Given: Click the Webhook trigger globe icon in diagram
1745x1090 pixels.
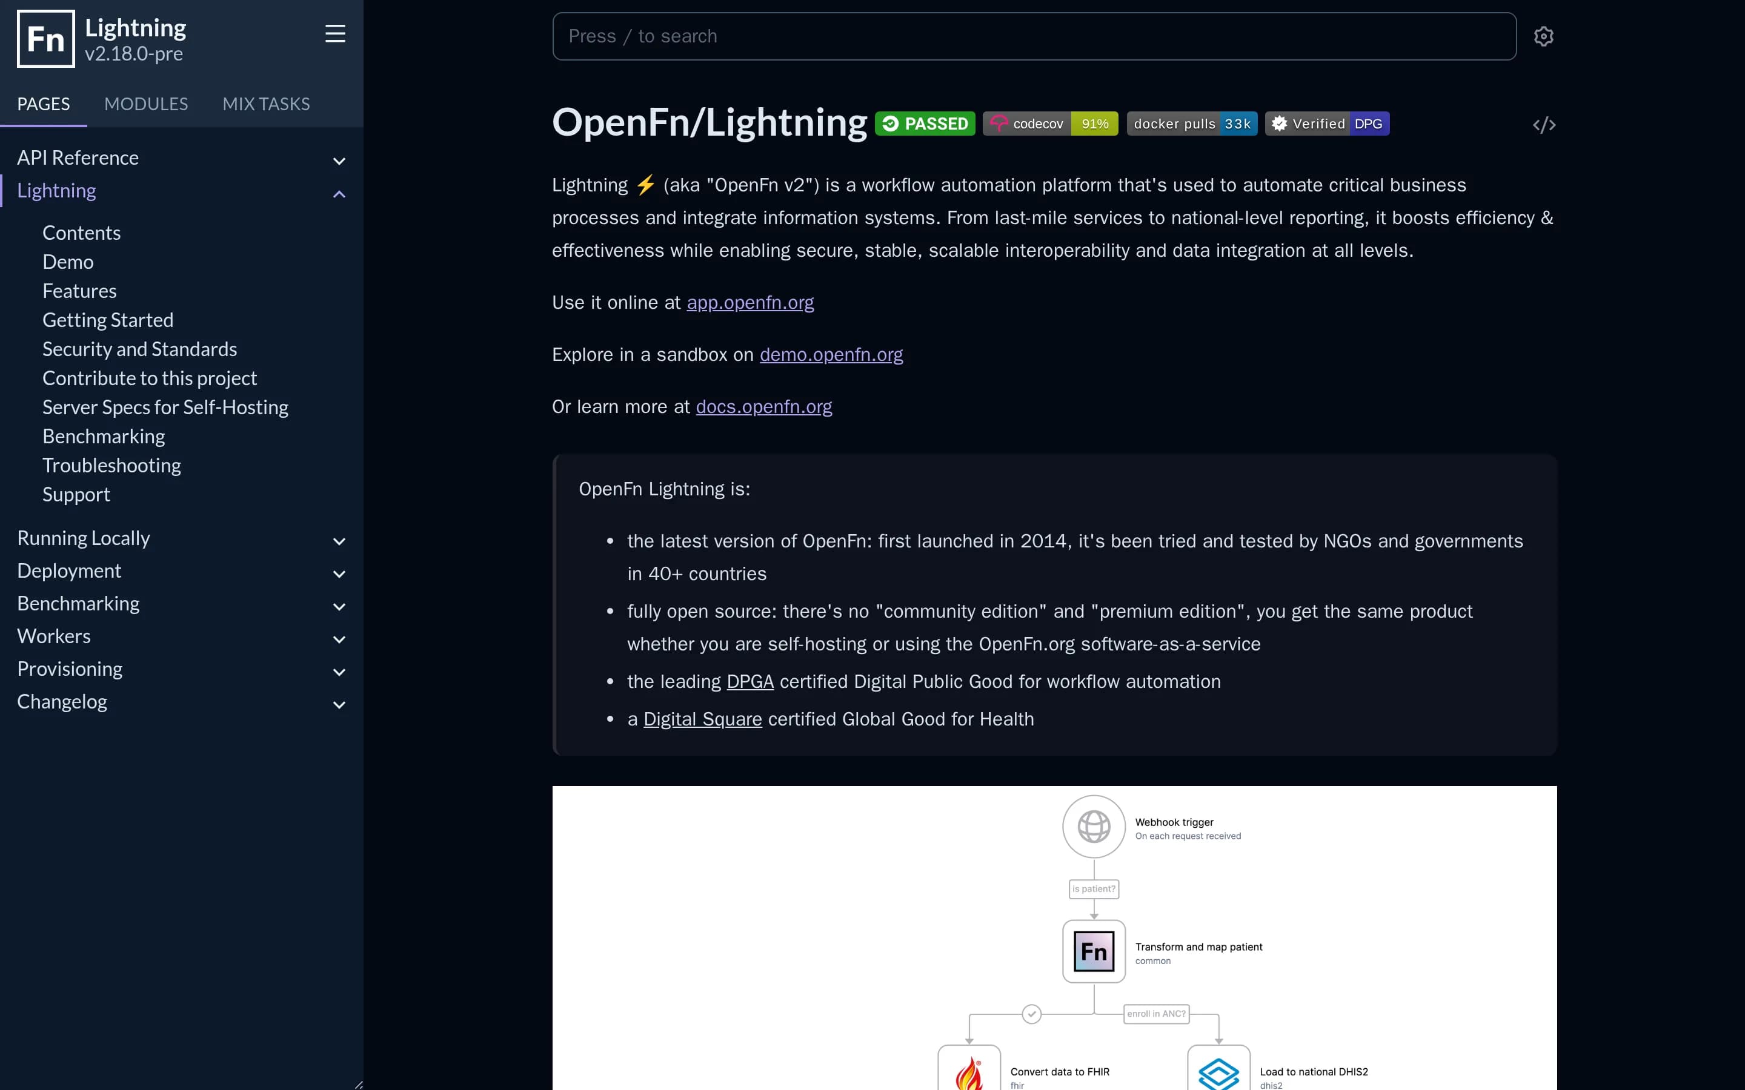Looking at the screenshot, I should pos(1094,827).
